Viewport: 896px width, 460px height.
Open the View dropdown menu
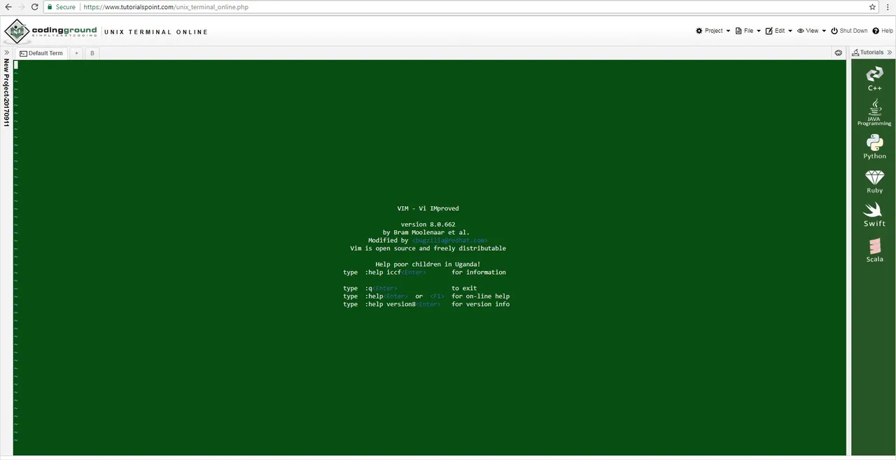811,31
